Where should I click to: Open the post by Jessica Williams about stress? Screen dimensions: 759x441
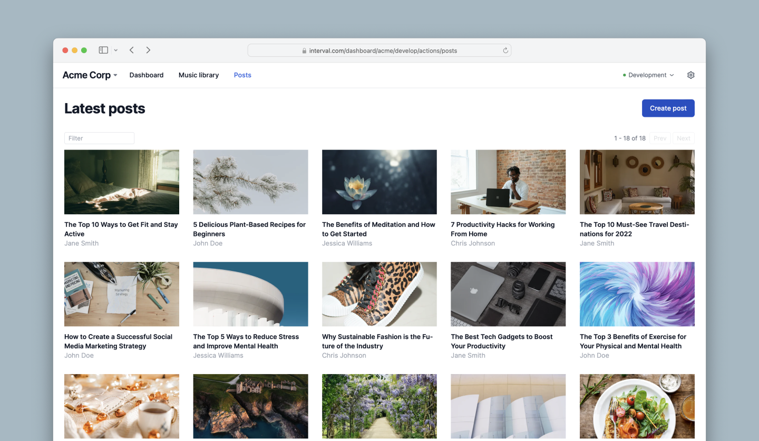250,341
